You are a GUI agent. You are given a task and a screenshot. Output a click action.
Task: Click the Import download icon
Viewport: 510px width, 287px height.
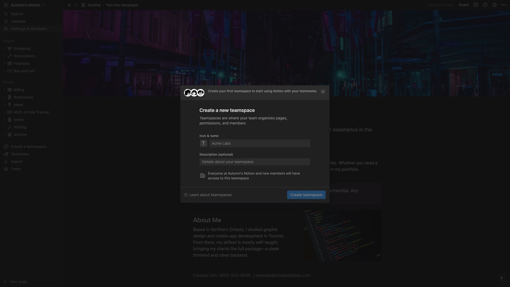click(x=6, y=161)
